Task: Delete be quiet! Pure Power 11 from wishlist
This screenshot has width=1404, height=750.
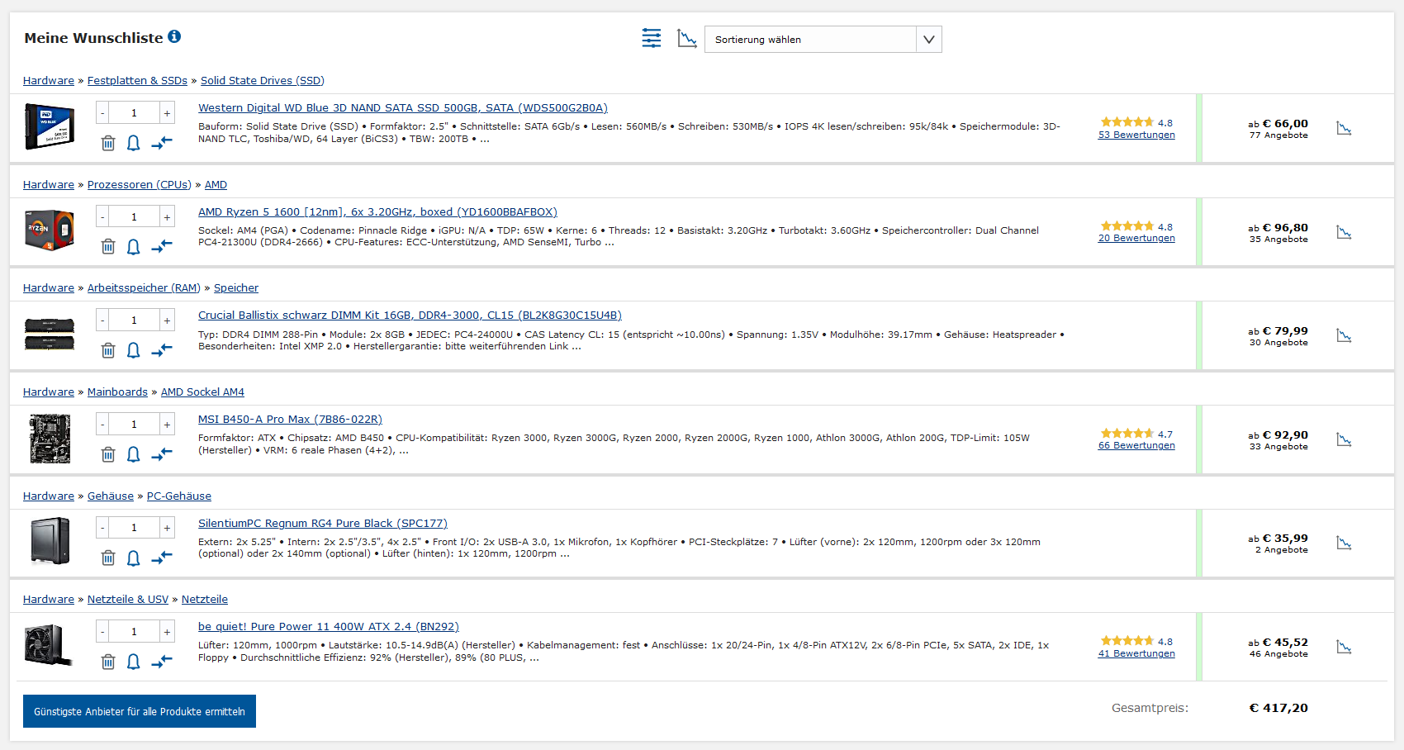Action: 108,662
